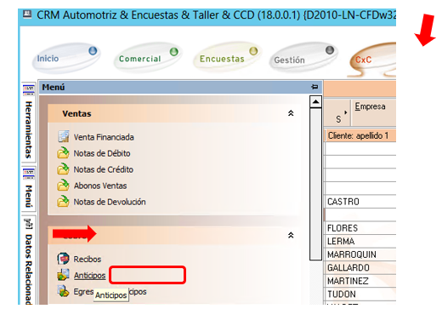The height and width of the screenshot is (326, 442).
Task: Click the Notas de Devolución folder icon
Action: click(63, 202)
